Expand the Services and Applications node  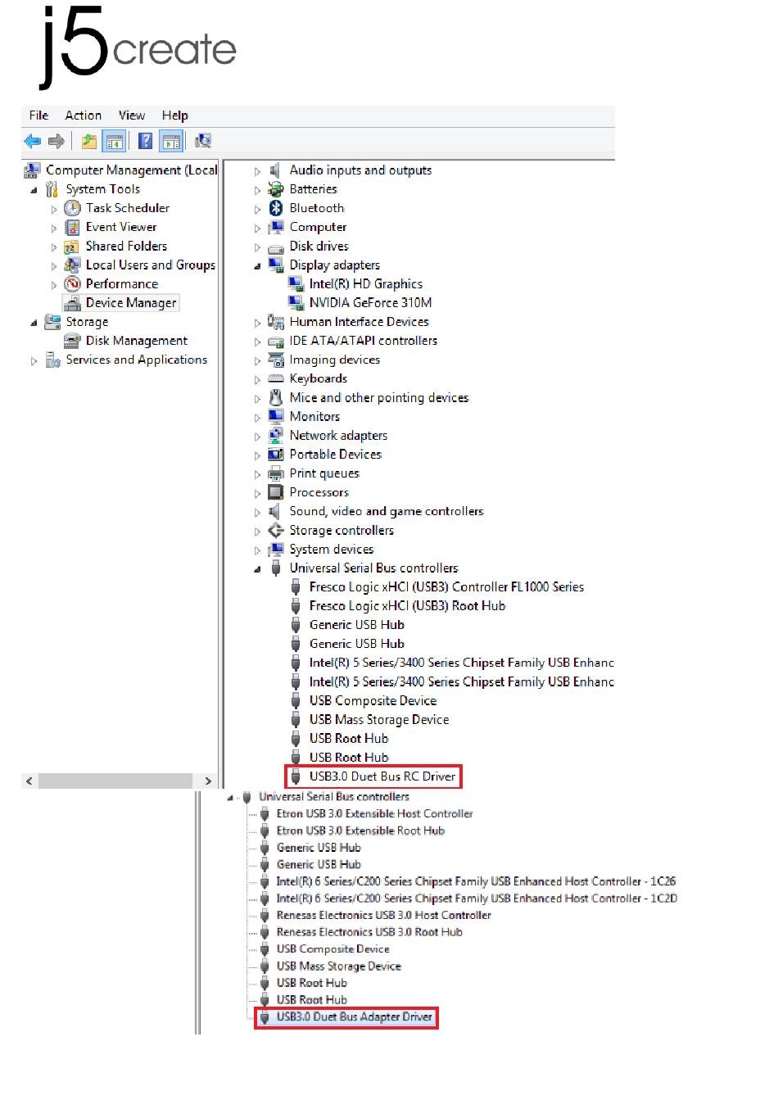pyautogui.click(x=34, y=360)
